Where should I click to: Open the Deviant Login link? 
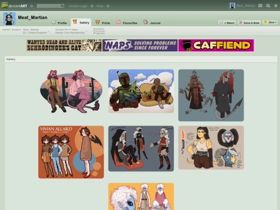(x=78, y=6)
